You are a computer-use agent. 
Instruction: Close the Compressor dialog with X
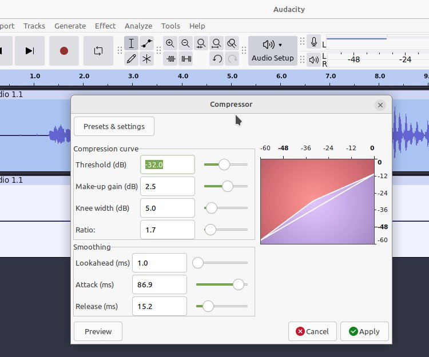[380, 105]
